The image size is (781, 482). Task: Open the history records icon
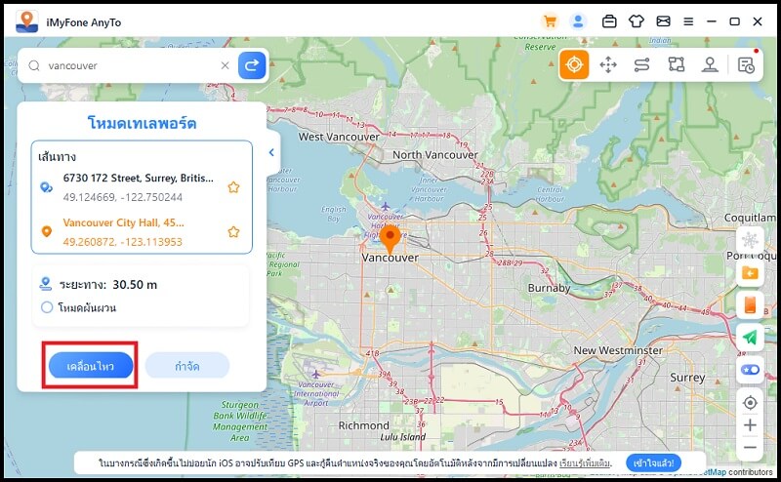(746, 64)
